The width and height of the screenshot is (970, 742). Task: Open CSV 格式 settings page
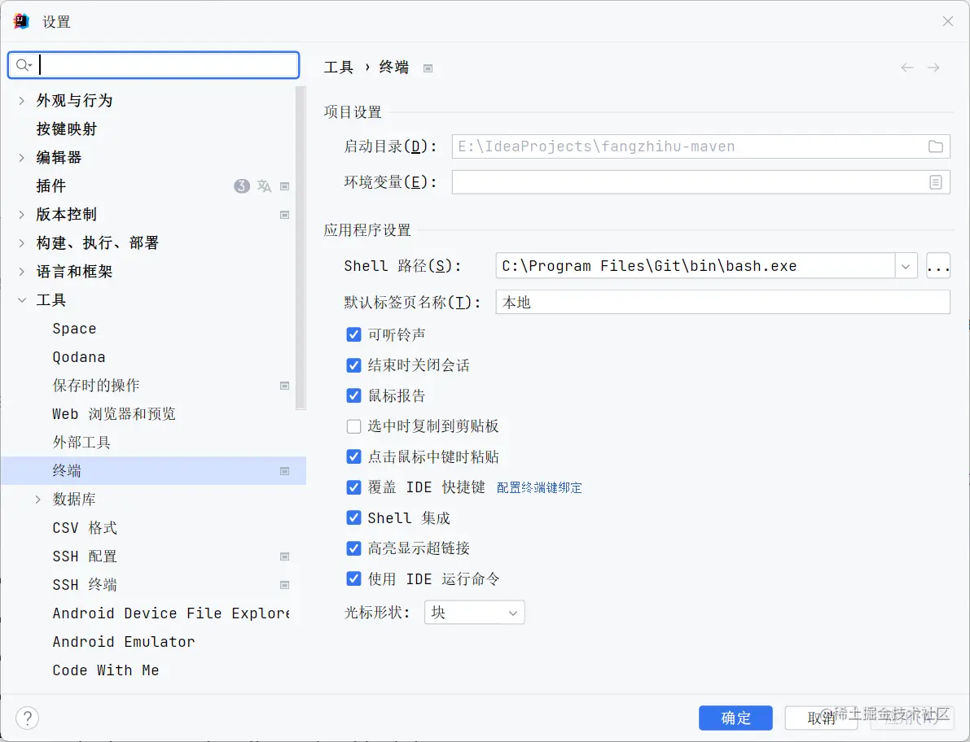[x=85, y=528]
